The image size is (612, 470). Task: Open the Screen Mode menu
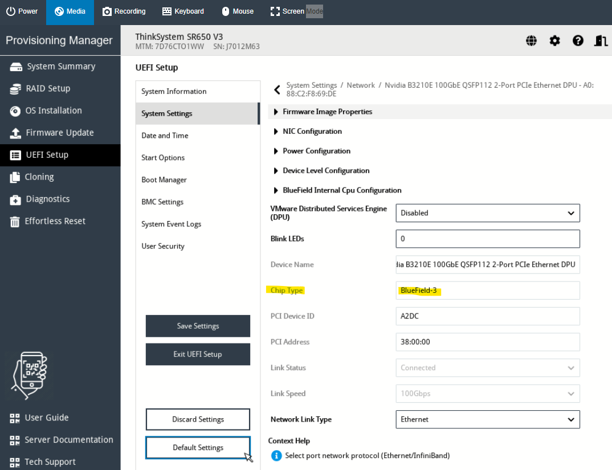(x=296, y=11)
